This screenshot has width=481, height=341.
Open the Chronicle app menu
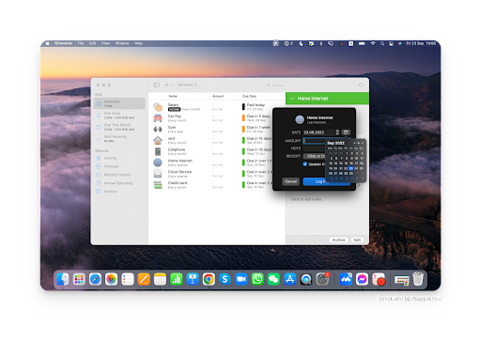pos(63,43)
